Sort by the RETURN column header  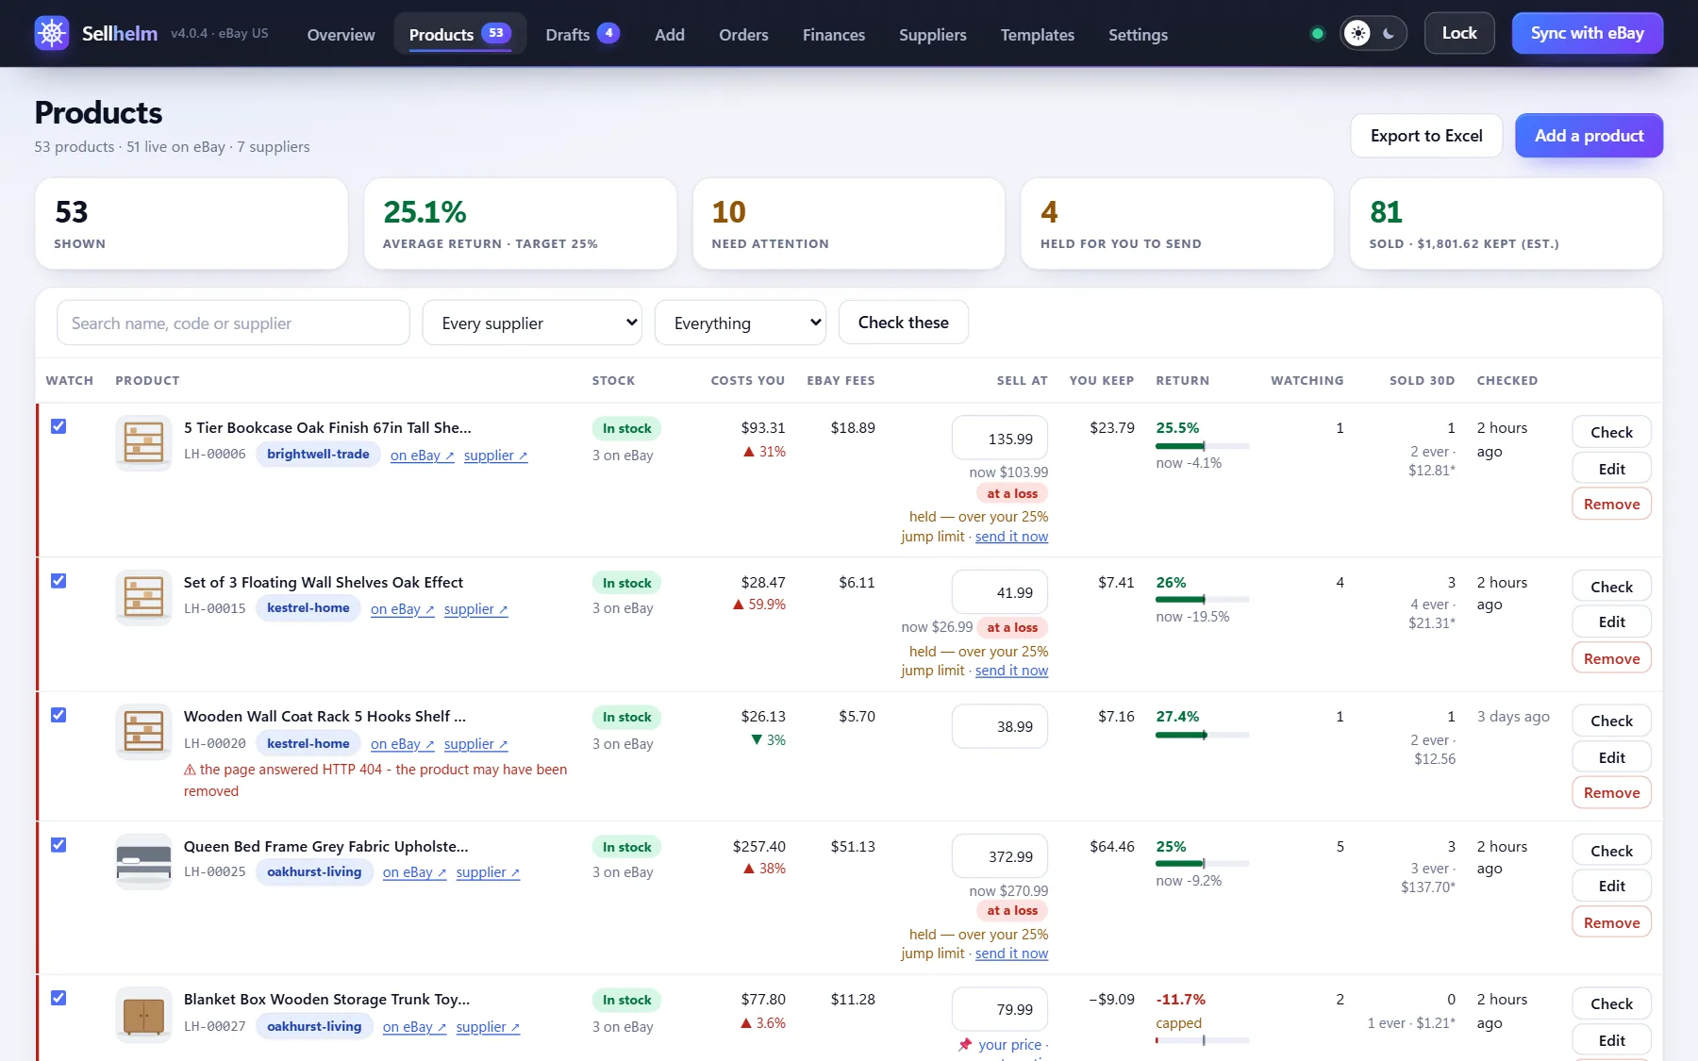point(1183,381)
